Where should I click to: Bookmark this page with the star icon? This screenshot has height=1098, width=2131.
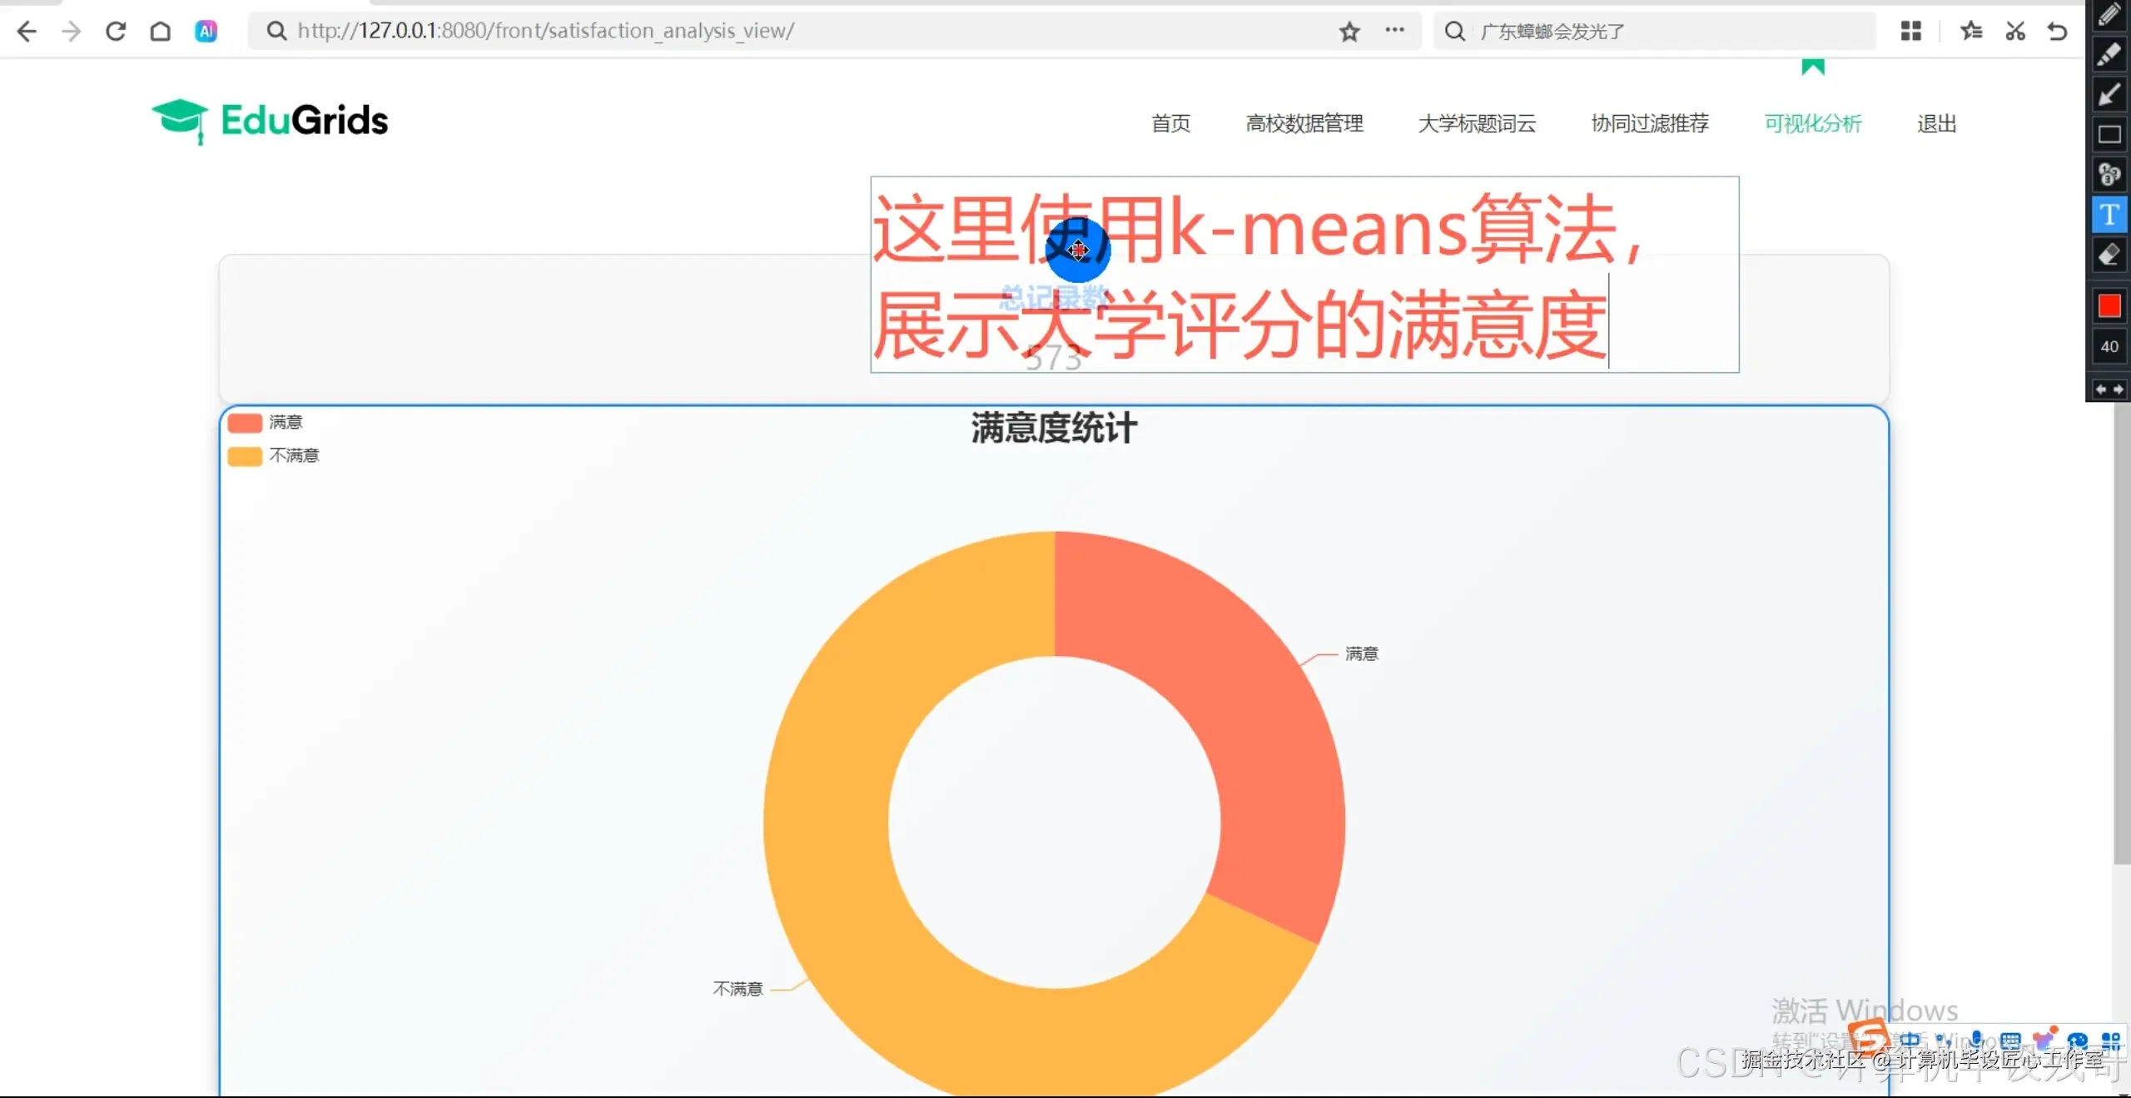point(1349,32)
